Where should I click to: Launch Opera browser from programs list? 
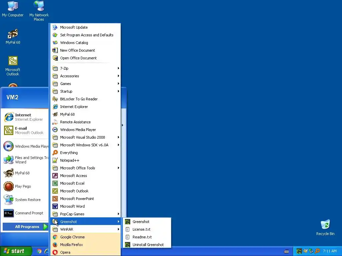coord(85,252)
